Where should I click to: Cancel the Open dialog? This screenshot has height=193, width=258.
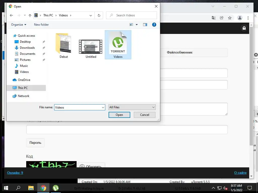(x=144, y=115)
